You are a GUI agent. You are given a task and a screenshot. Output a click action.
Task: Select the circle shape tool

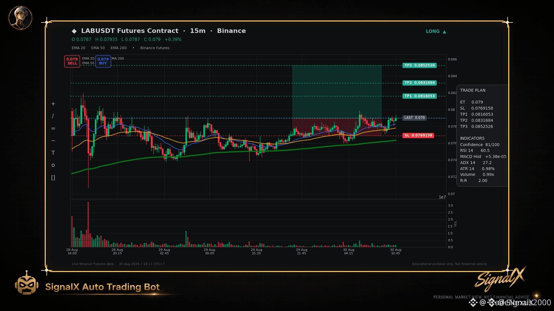point(53,165)
